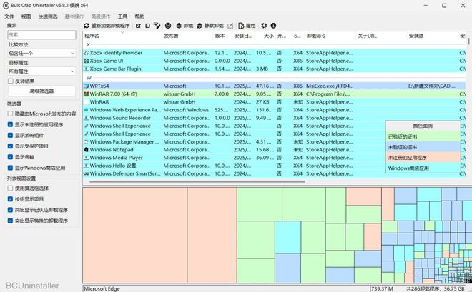
Task: Click the info circle toolbar icon
Action: point(273,26)
